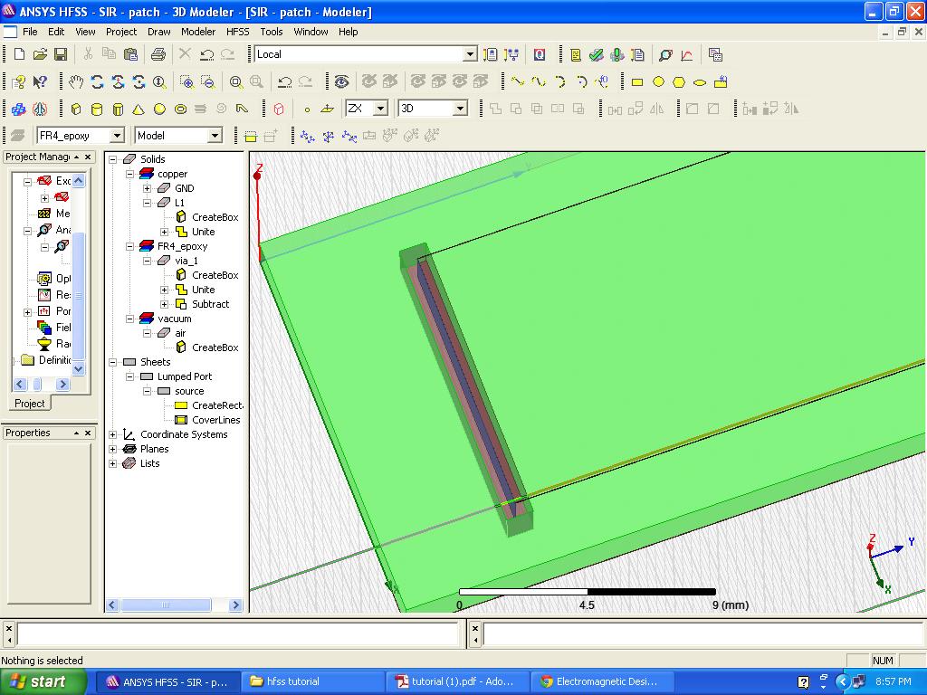Click the Draw line icon
This screenshot has height=695, width=927.
pos(518,81)
